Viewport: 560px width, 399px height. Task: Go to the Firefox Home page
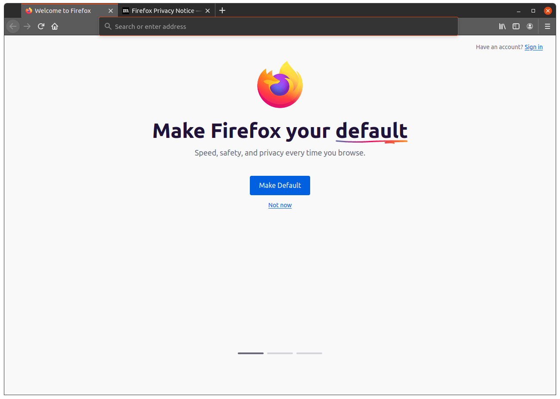[55, 26]
